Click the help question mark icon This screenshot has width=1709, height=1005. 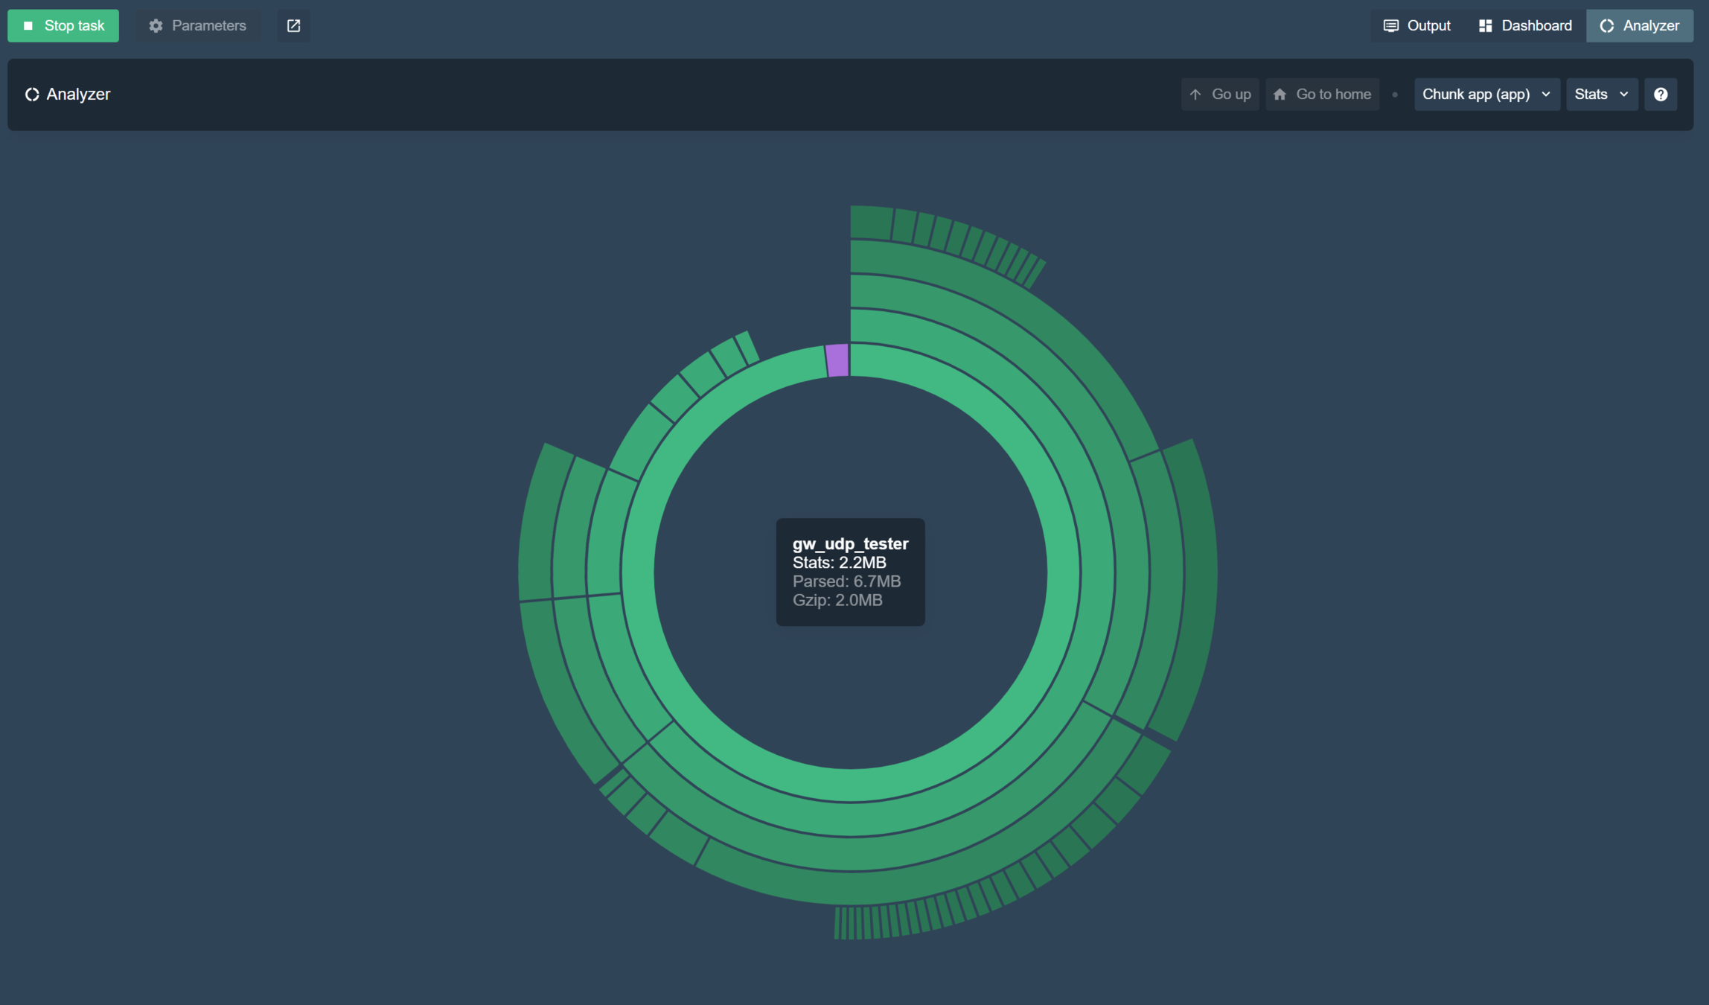point(1661,95)
